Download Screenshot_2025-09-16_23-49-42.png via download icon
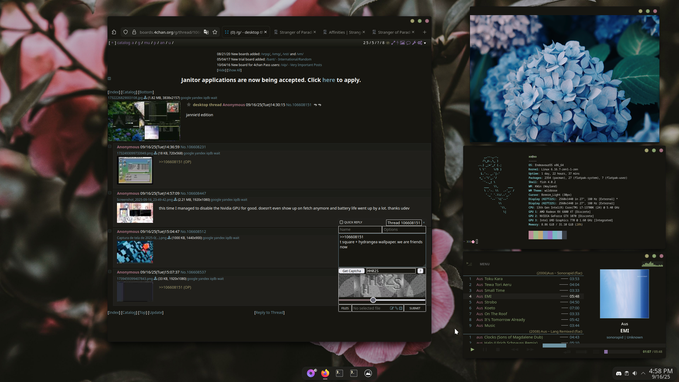The width and height of the screenshot is (679, 382). click(175, 199)
